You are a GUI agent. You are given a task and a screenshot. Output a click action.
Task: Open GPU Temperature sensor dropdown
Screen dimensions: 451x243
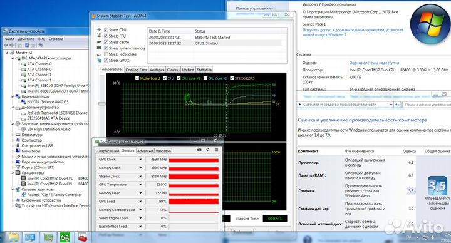coord(140,184)
